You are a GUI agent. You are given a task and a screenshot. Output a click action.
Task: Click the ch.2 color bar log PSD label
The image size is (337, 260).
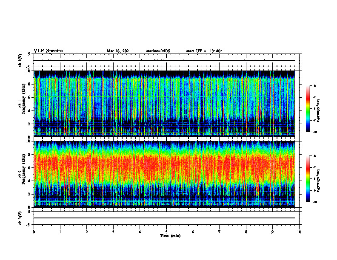(x=318, y=181)
